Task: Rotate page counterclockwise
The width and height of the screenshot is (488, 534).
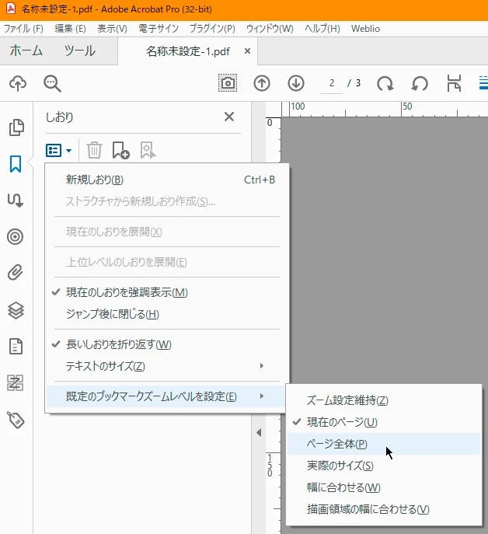Action: coord(419,83)
